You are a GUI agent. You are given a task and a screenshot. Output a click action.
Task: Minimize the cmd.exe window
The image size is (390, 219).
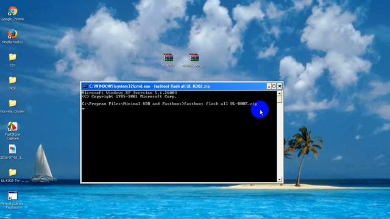(269, 86)
